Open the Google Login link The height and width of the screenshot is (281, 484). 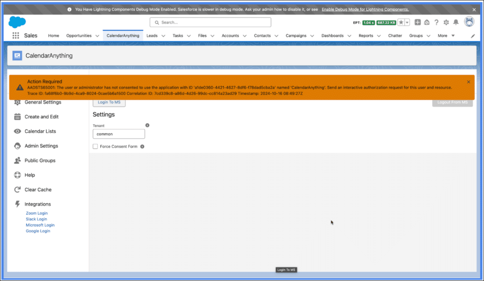click(38, 231)
